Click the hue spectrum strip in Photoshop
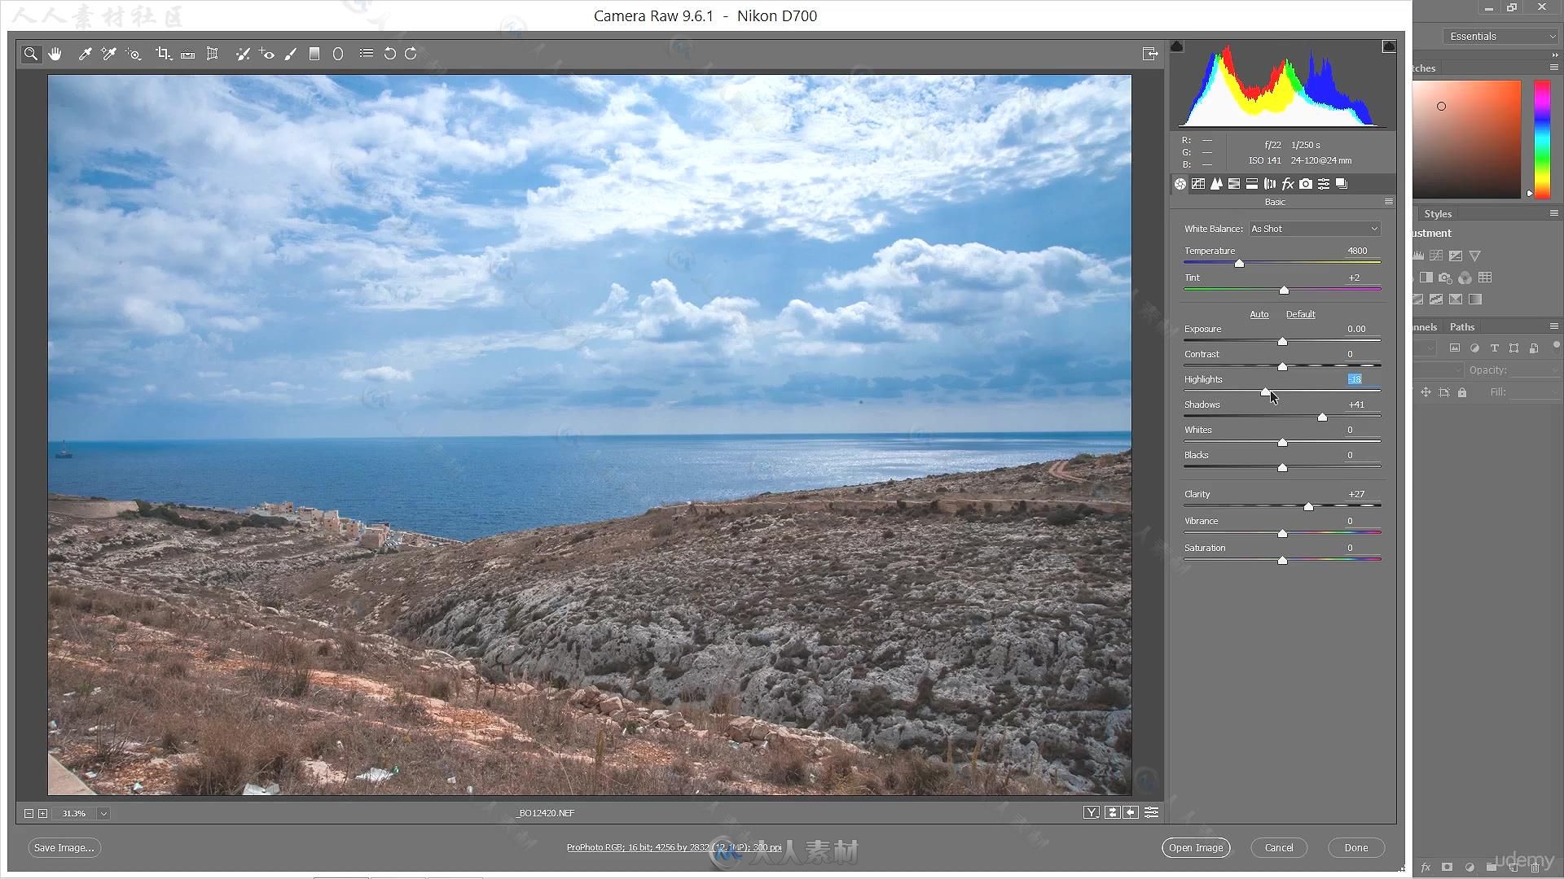The image size is (1564, 879). [1543, 138]
